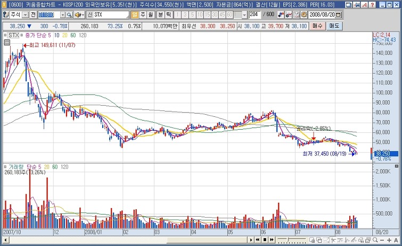The height and width of the screenshot is (246, 402).
Task: Click the 60-minute interval button
Action: 229,14
